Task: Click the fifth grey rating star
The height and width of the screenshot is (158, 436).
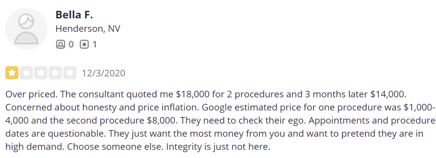Action: pos(70,73)
